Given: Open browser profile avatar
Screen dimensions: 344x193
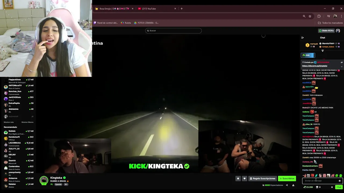Looking at the screenshot, I should tap(335, 16).
